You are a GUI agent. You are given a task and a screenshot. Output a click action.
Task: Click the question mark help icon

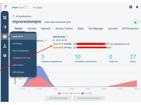coord(5,55)
